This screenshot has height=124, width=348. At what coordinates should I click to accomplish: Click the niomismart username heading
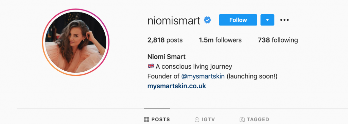pos(174,21)
